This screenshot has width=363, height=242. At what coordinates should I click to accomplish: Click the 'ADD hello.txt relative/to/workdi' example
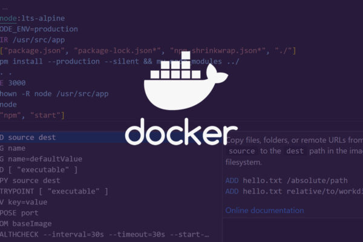tap(294, 191)
